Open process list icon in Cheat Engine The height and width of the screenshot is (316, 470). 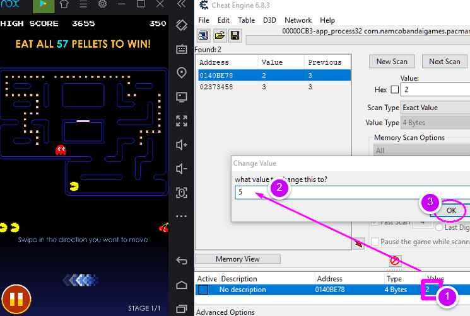click(x=204, y=36)
